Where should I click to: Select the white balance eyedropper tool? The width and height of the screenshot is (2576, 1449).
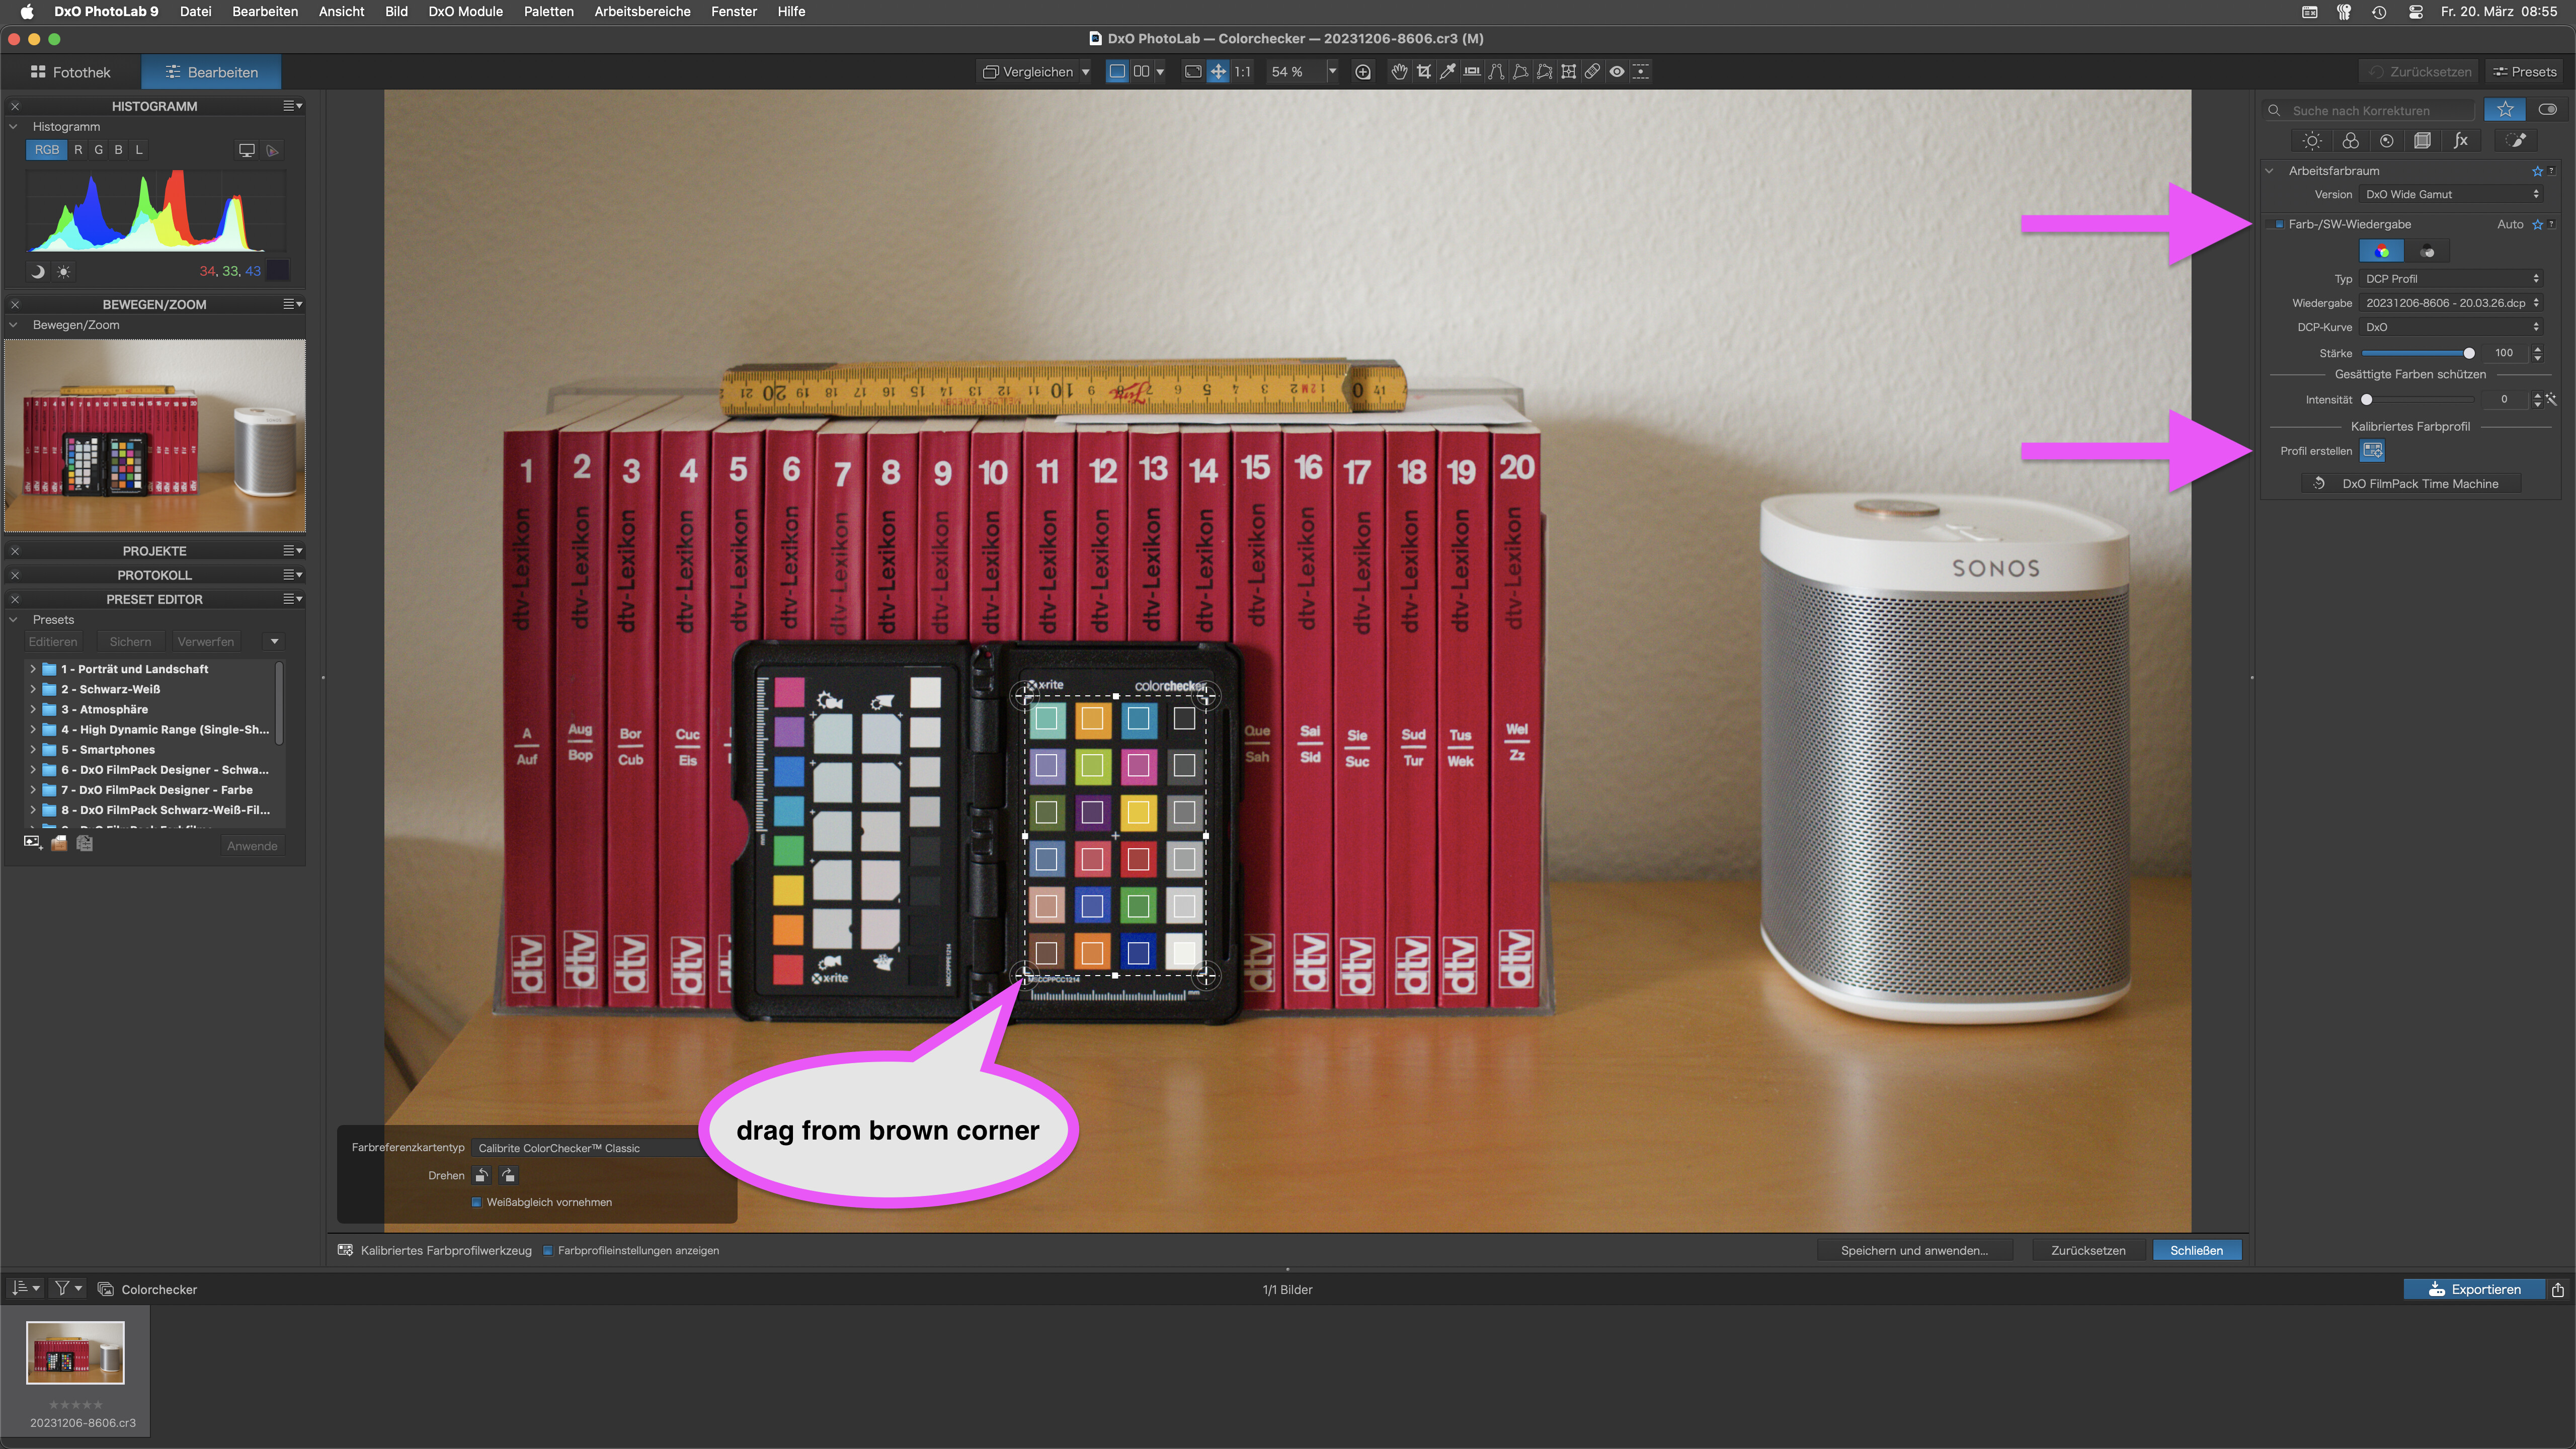click(x=1447, y=71)
